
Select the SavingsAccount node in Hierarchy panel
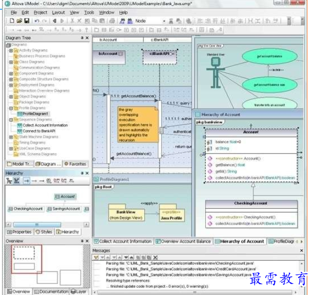point(64,209)
